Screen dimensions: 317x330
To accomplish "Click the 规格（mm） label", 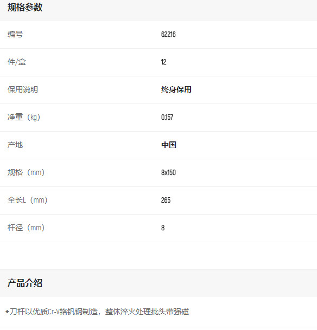I will pyautogui.click(x=26, y=172).
